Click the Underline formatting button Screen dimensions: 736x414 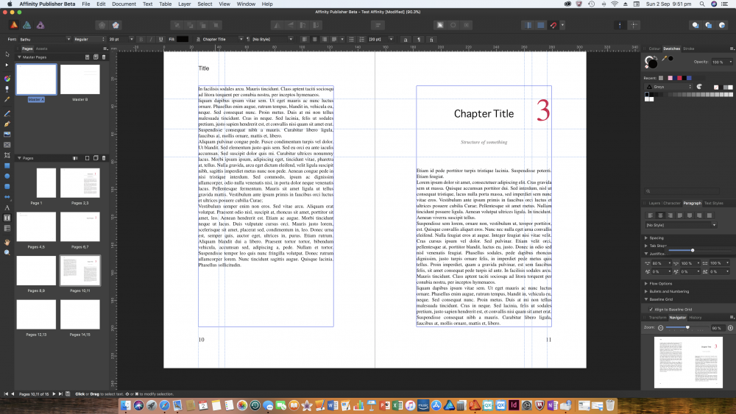(x=161, y=39)
